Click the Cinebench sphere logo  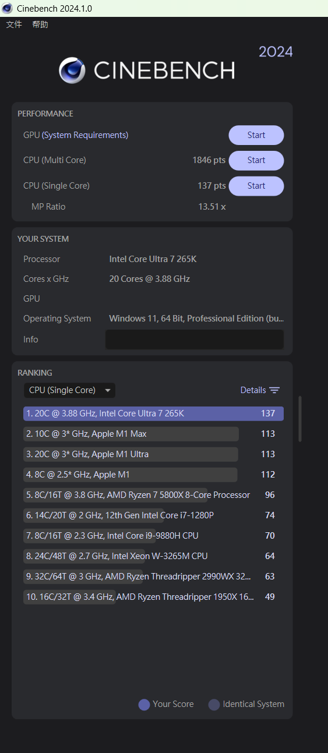click(72, 70)
